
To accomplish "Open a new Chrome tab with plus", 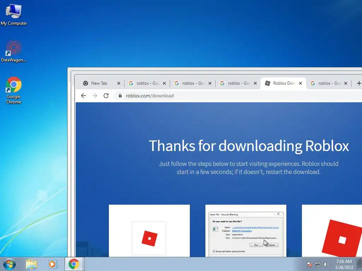I will (x=359, y=83).
